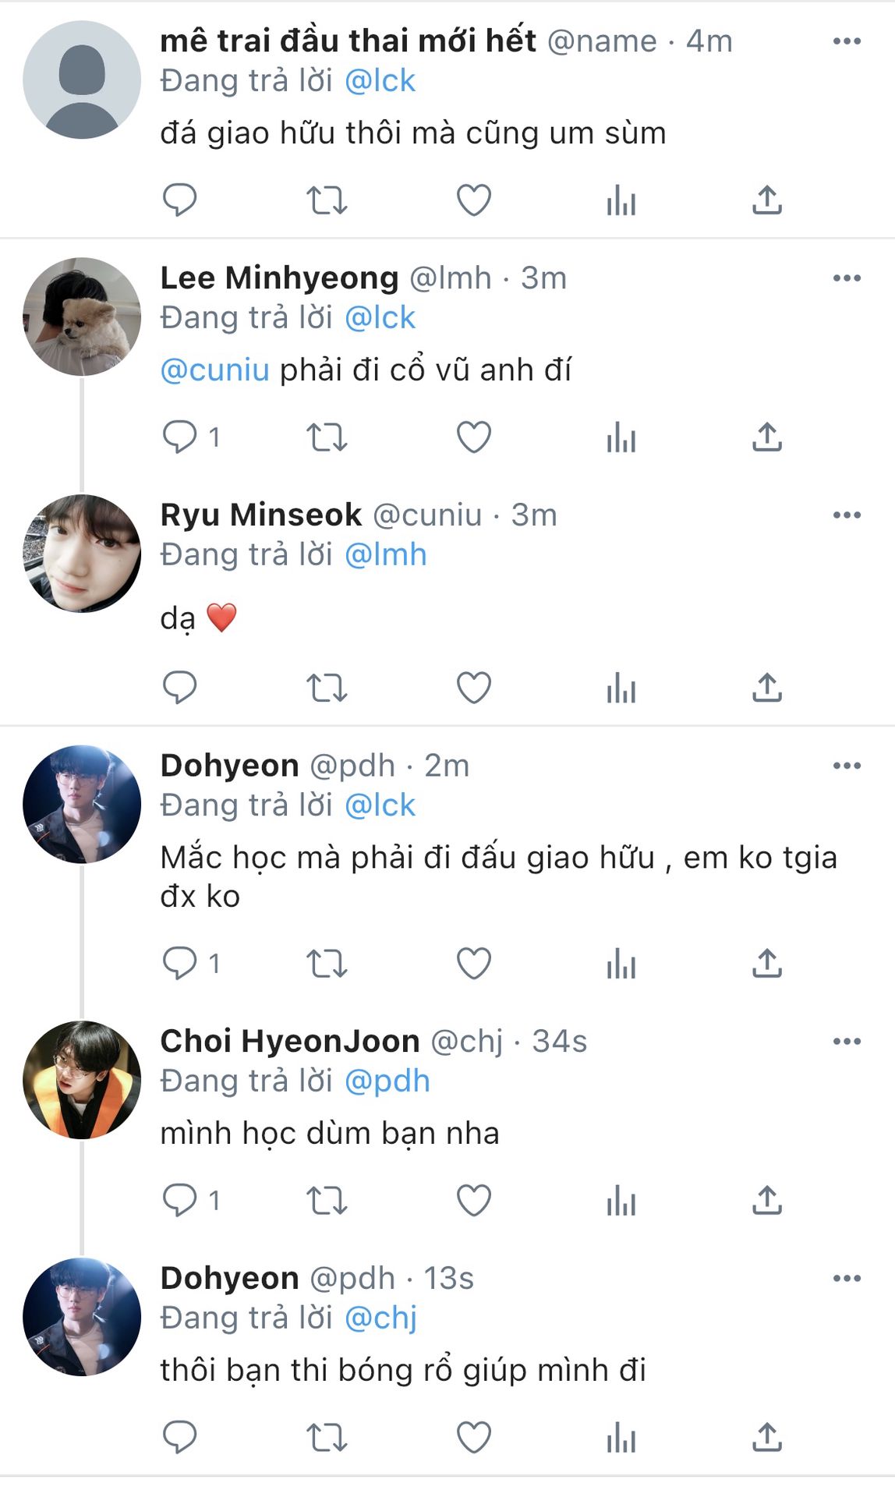View analytics for Choi HyeonJoon's tweet

[x=621, y=1201]
